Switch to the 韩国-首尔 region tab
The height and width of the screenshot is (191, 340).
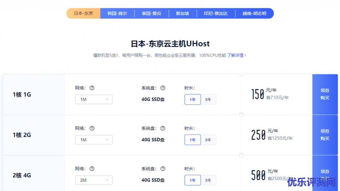[x=117, y=14]
